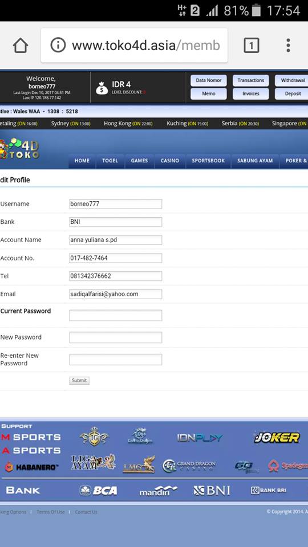
Task: Click the BCA bank logo
Action: pyautogui.click(x=99, y=491)
